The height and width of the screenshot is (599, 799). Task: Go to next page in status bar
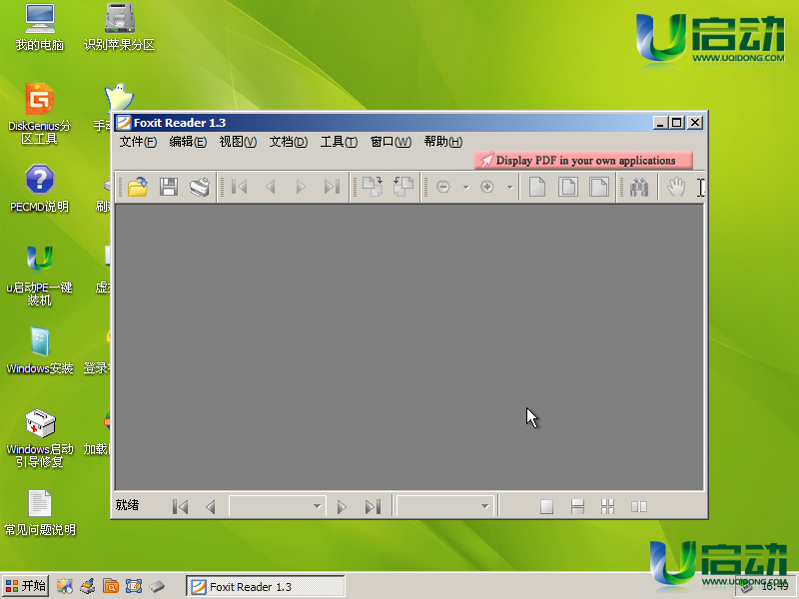(342, 506)
